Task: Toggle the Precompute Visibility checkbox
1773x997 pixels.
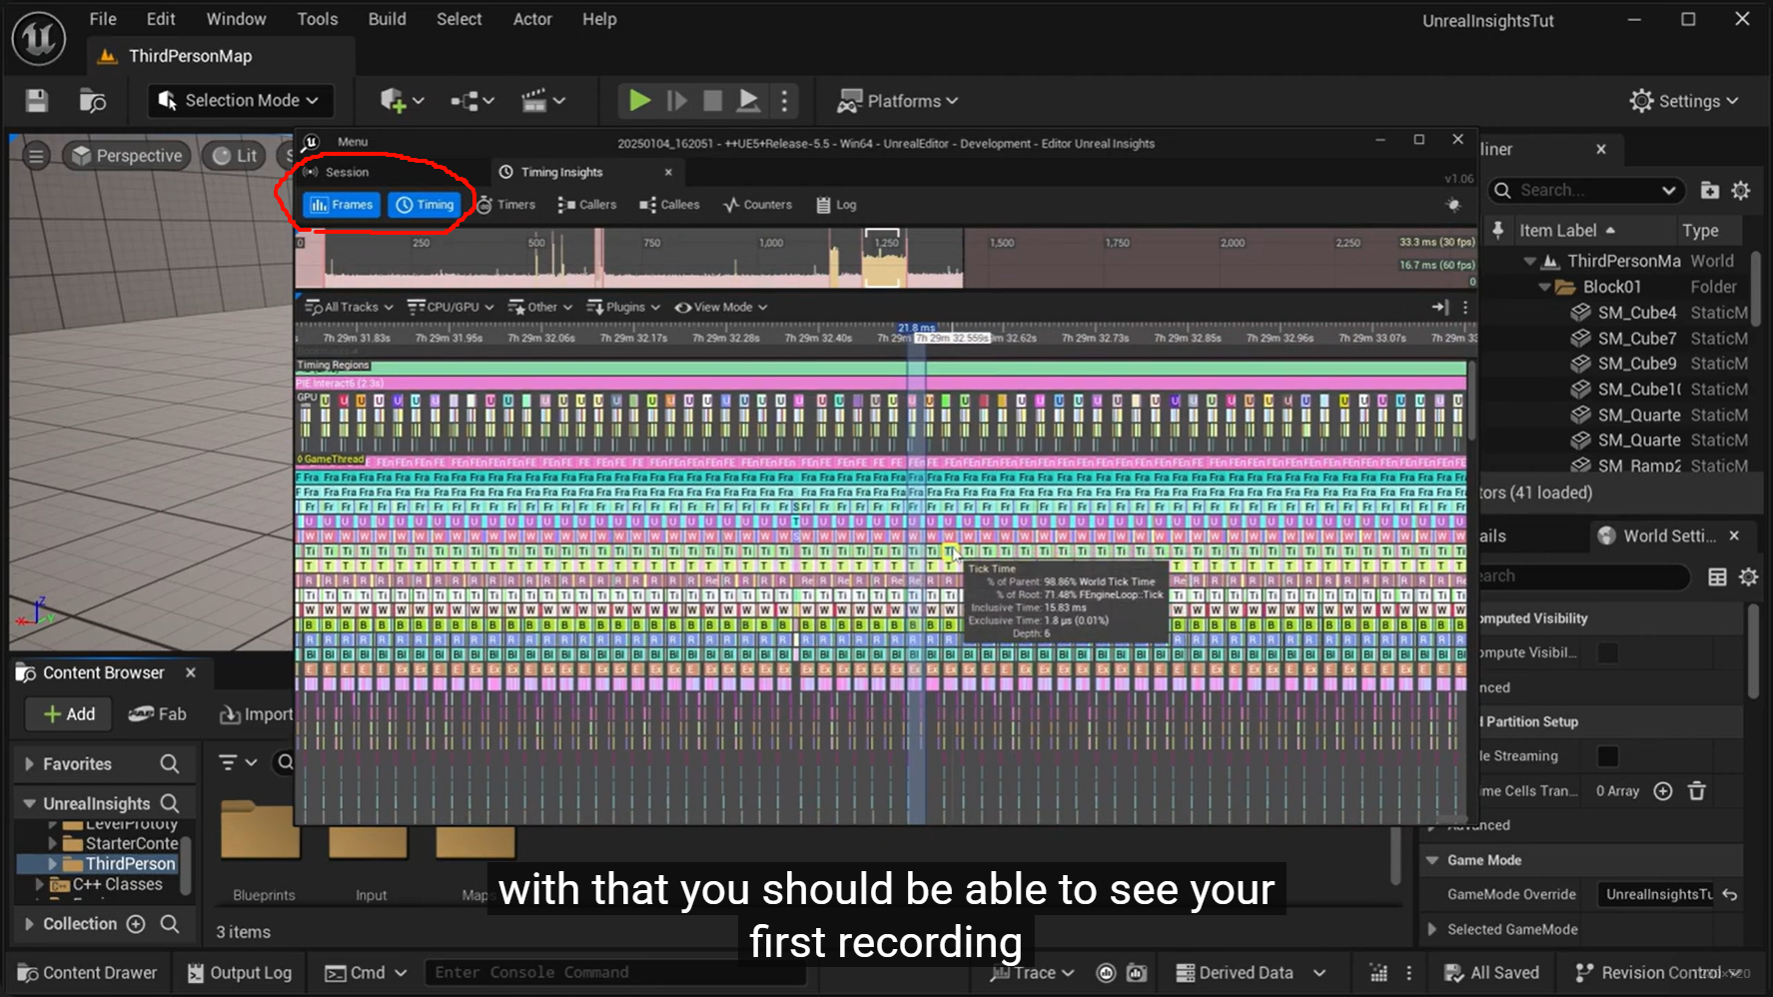Action: click(1607, 652)
